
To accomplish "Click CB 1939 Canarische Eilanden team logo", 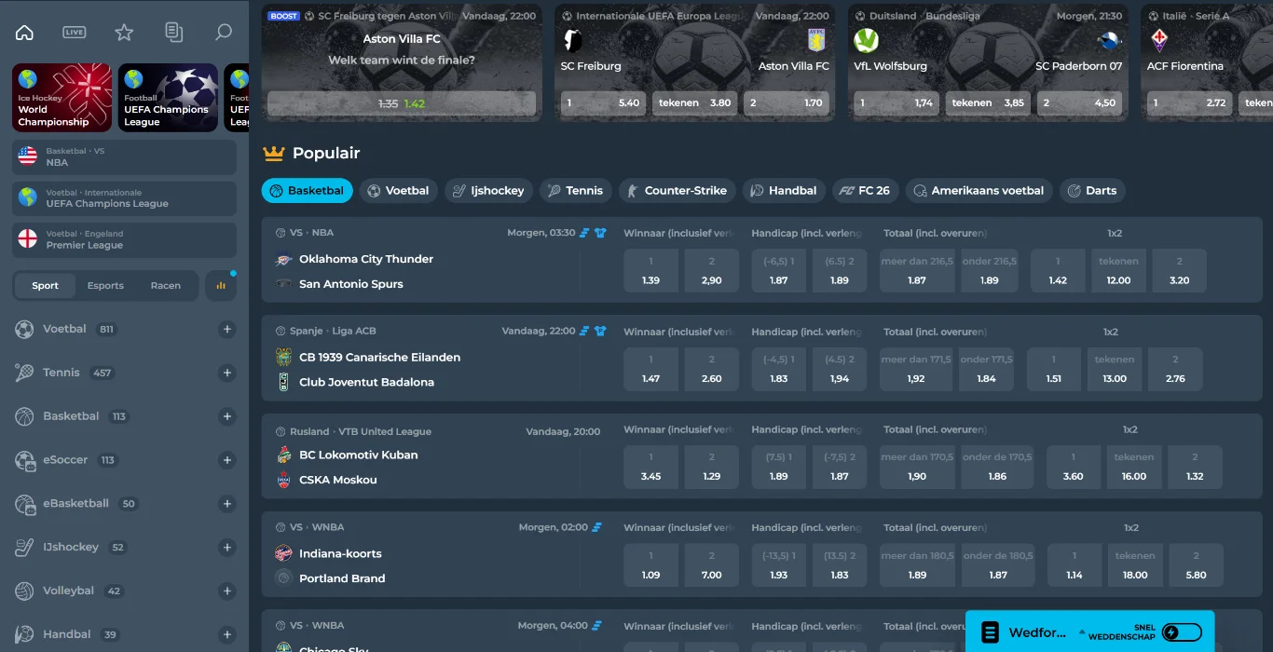I will click(283, 357).
